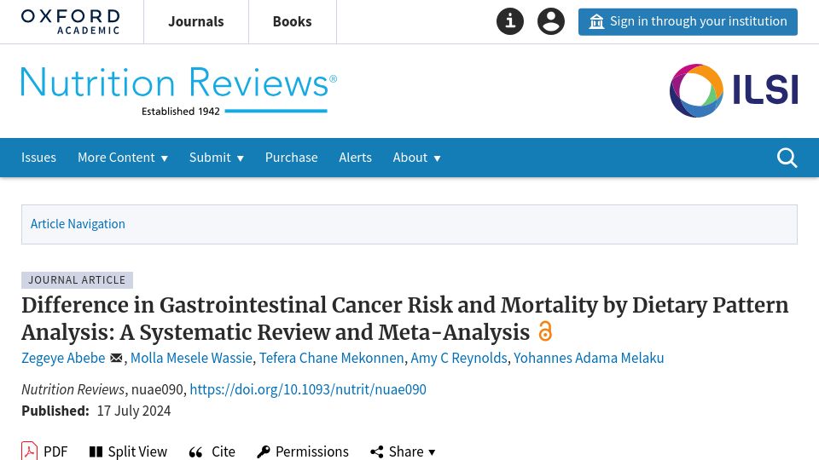The height and width of the screenshot is (460, 819).
Task: Open the search magnifier icon
Action: pyautogui.click(x=787, y=158)
